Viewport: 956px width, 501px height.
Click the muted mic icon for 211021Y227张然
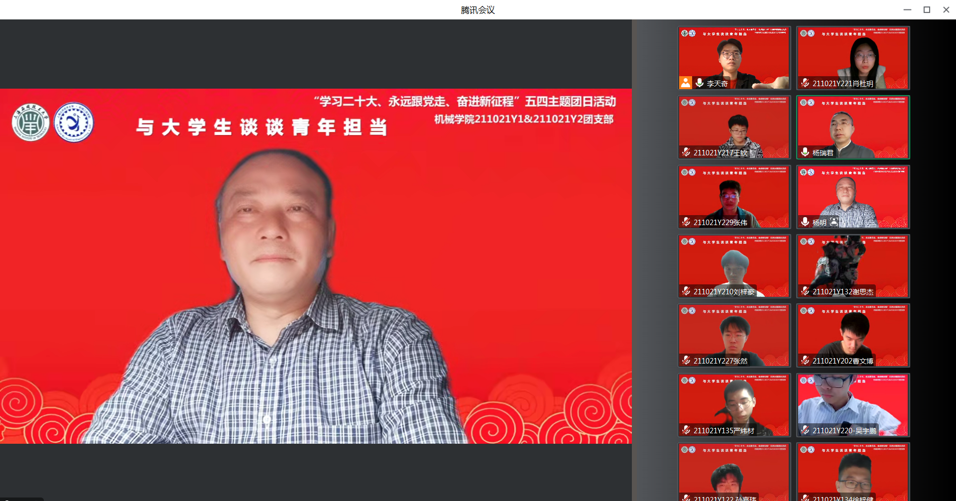686,361
